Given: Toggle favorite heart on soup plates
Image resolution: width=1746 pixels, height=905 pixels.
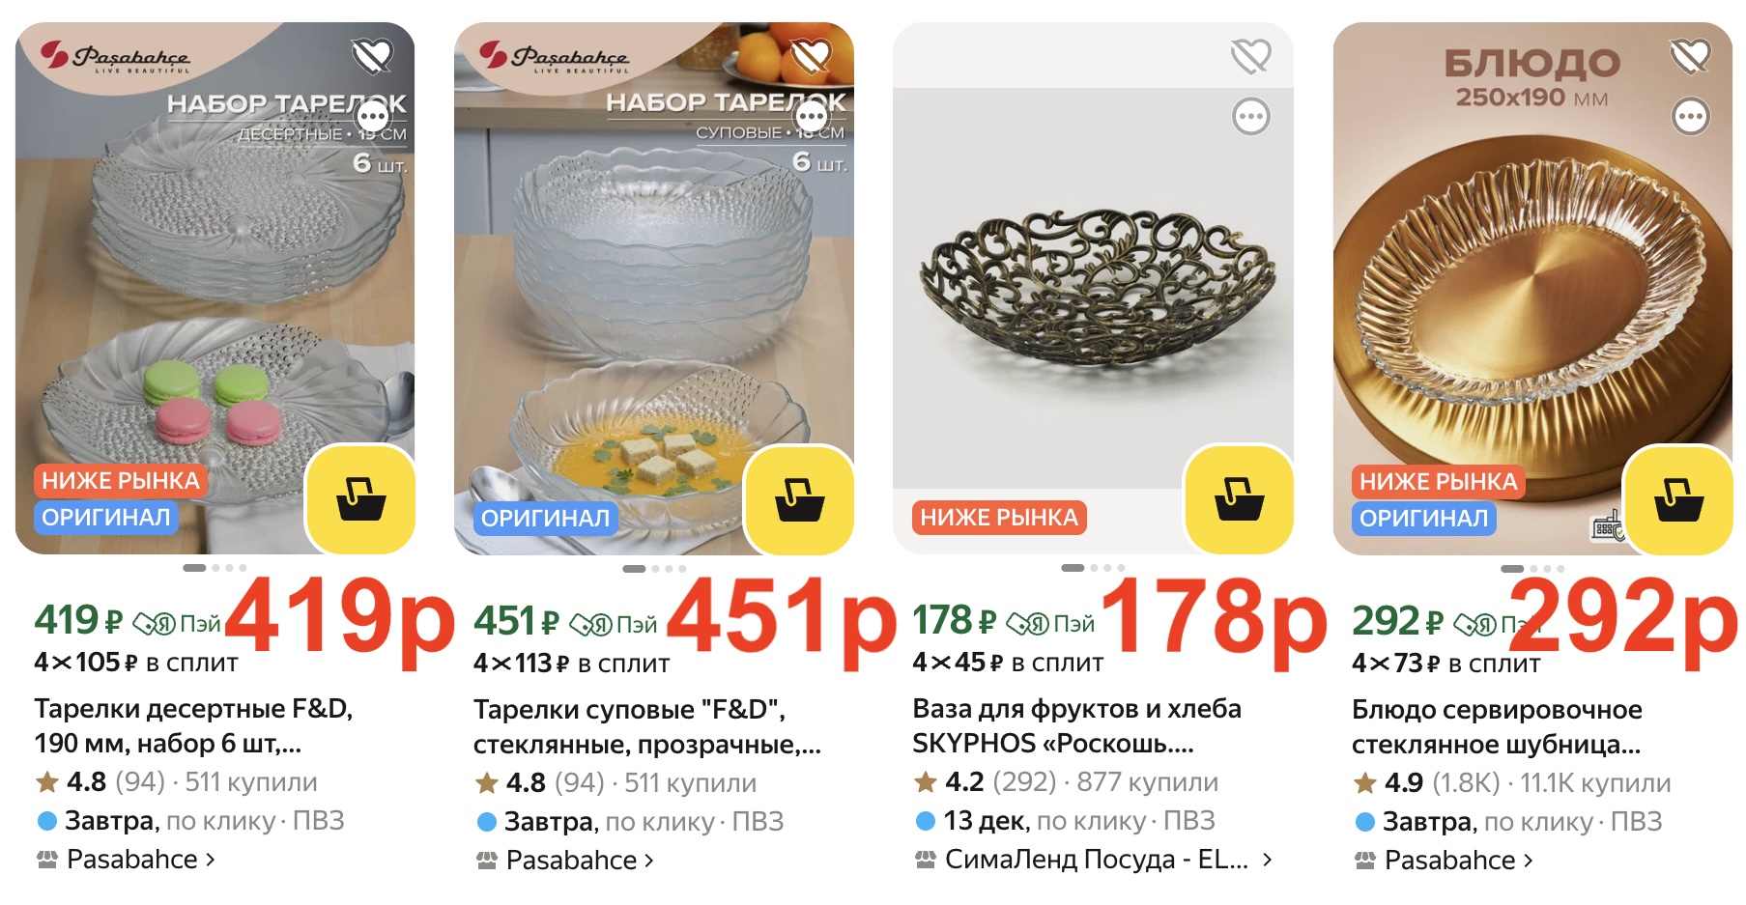Looking at the screenshot, I should pyautogui.click(x=811, y=56).
